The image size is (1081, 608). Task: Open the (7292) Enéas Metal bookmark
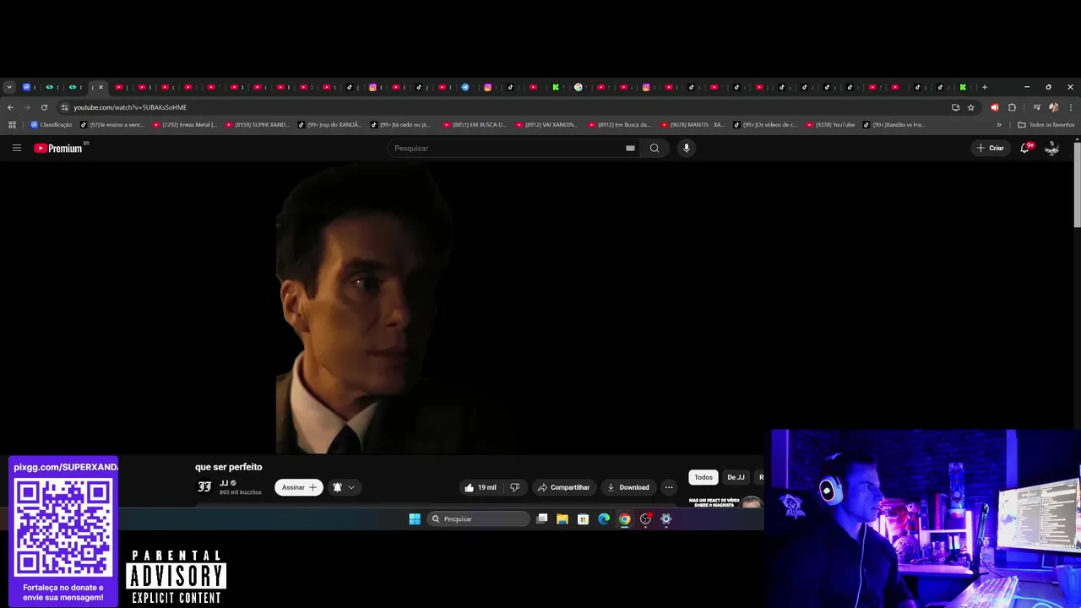pyautogui.click(x=185, y=125)
